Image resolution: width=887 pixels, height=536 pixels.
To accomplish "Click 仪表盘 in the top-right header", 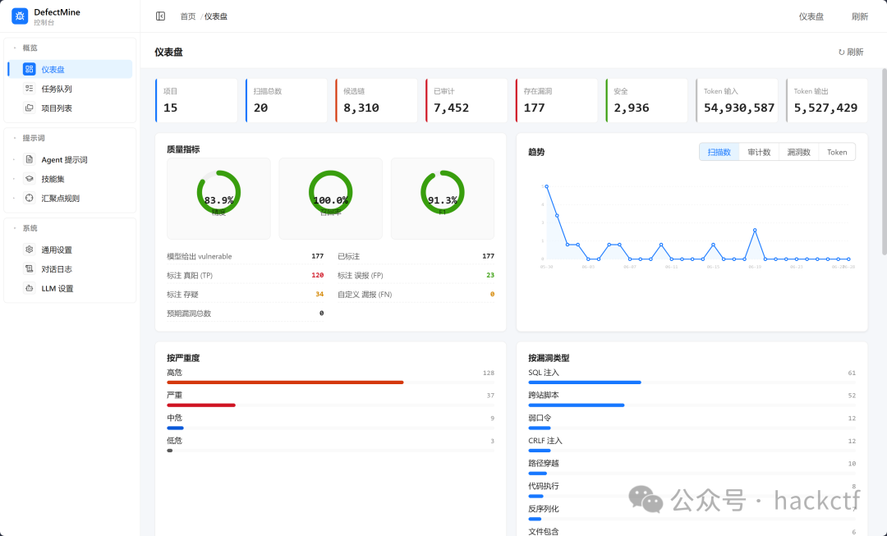I will pos(811,16).
